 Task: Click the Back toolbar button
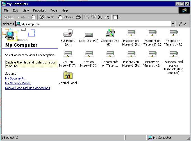click(x=10, y=17)
